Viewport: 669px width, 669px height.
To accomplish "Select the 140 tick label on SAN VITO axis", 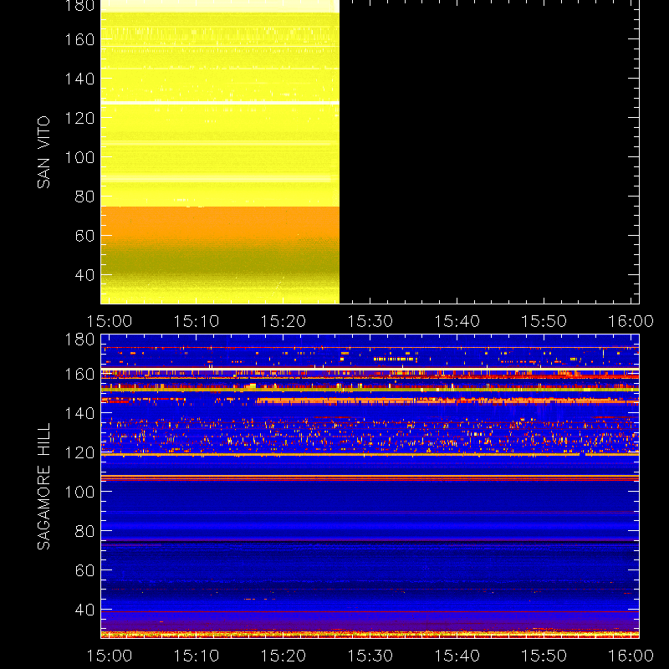I will click(x=79, y=79).
